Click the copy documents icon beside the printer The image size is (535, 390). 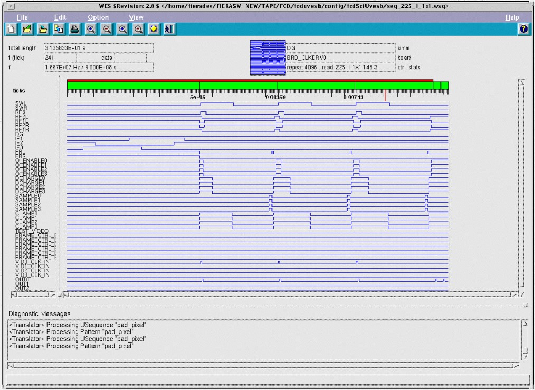[x=59, y=30]
